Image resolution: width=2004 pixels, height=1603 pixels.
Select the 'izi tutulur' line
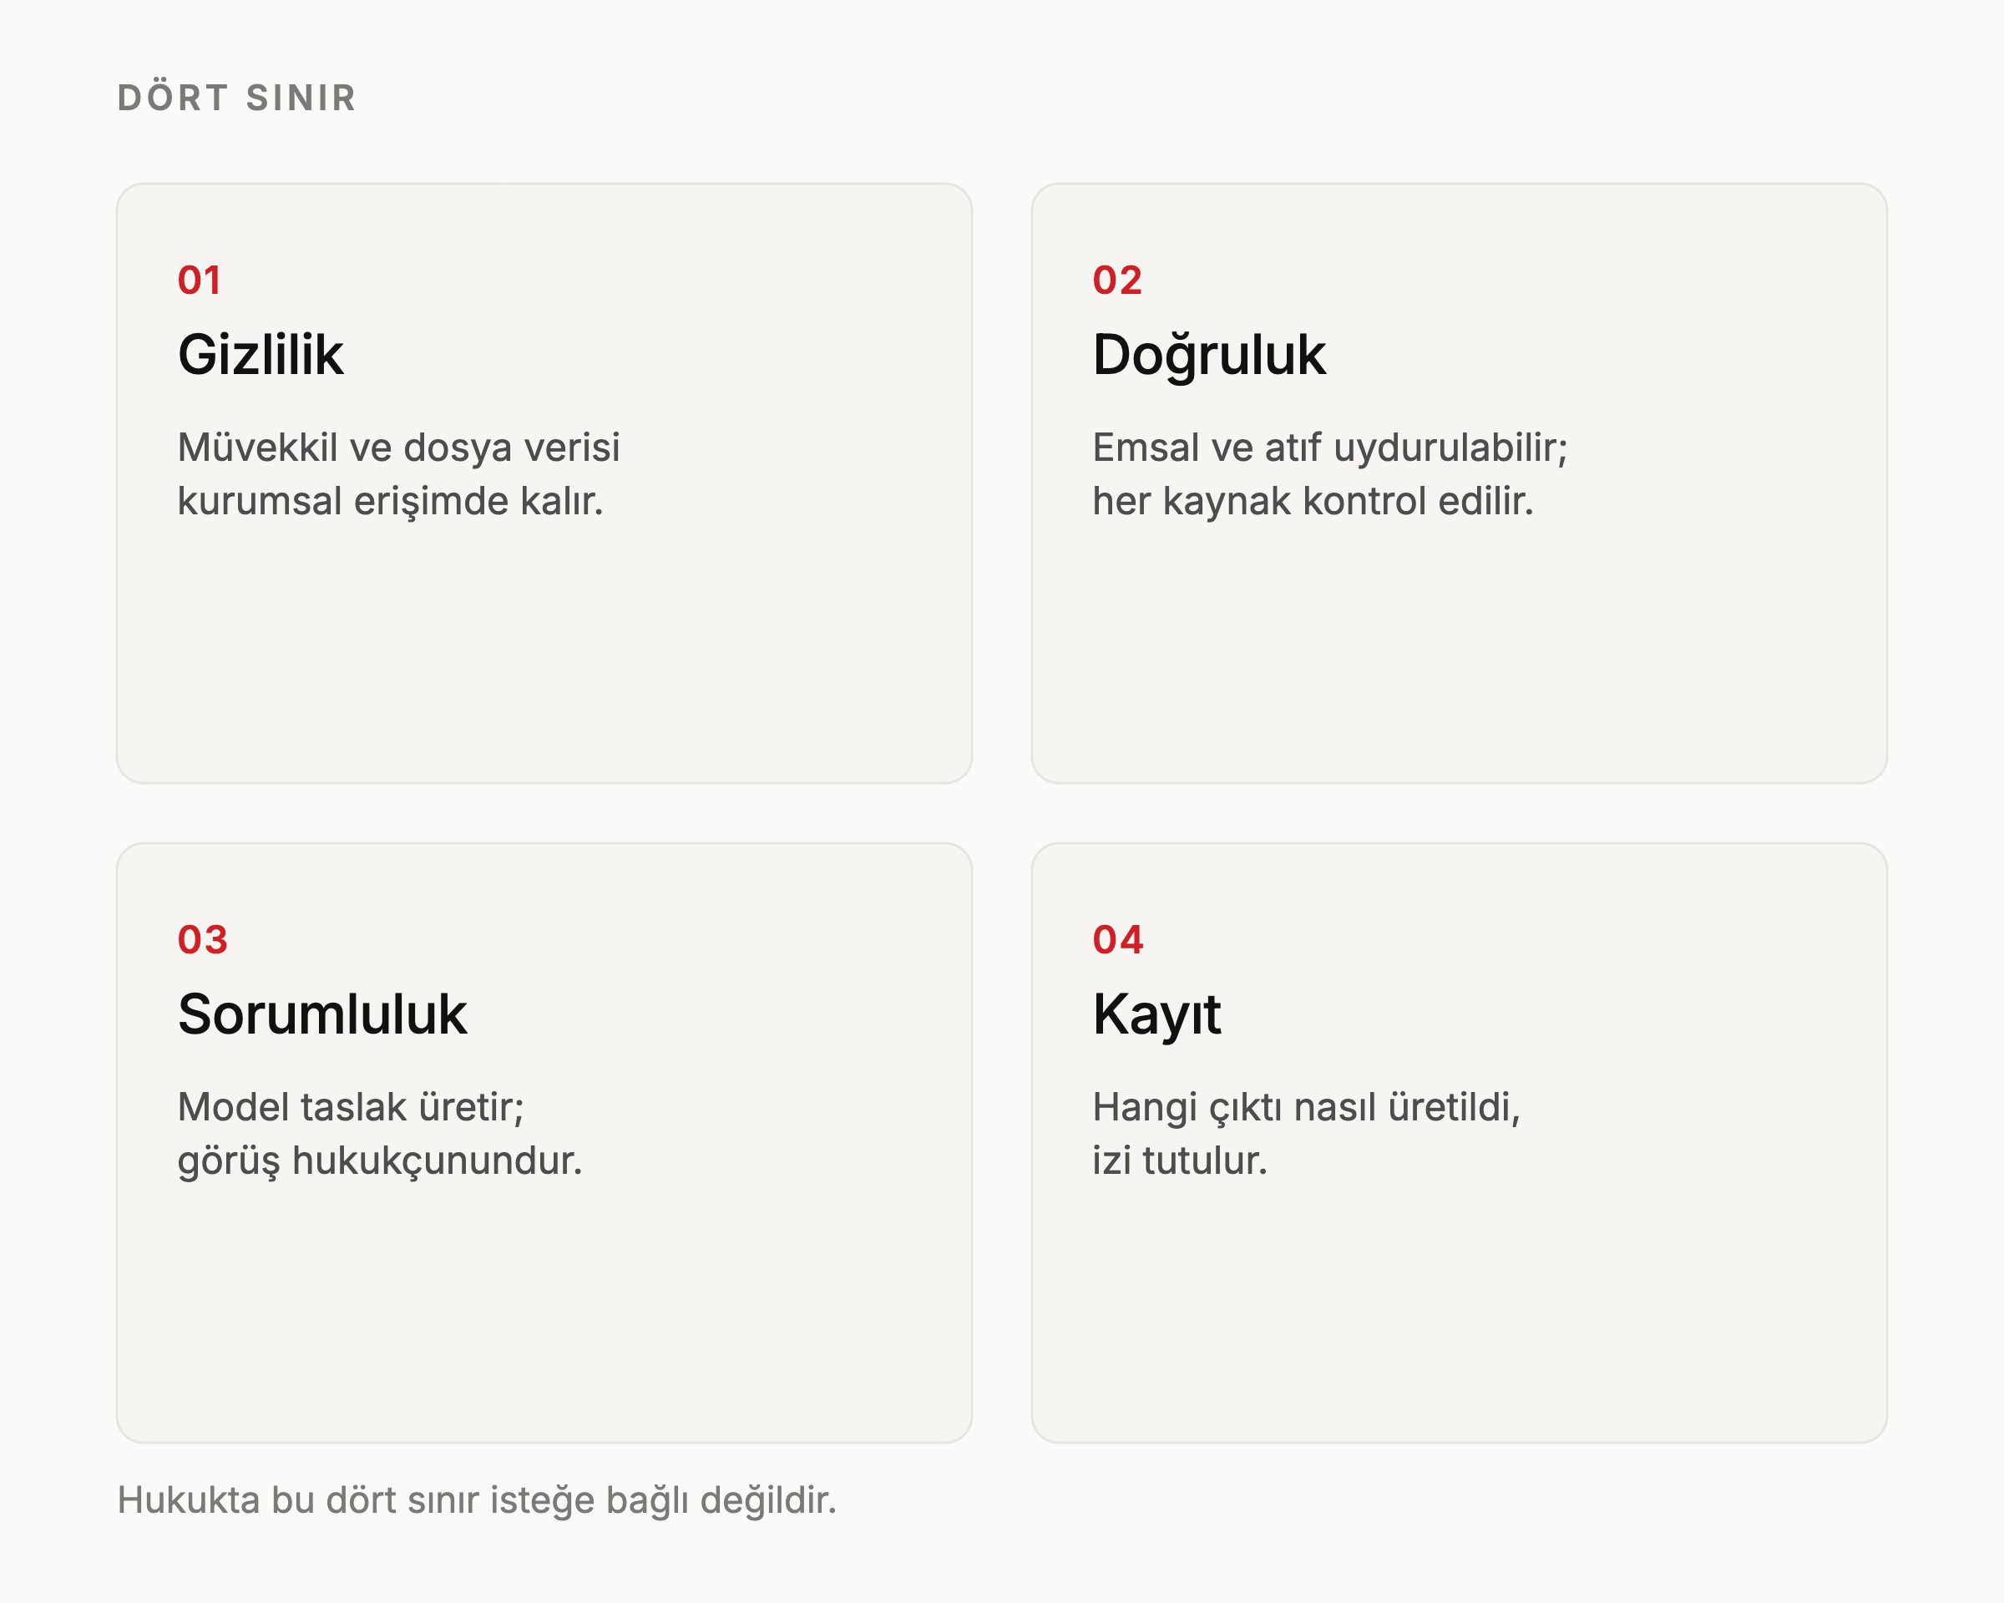coord(1181,1161)
